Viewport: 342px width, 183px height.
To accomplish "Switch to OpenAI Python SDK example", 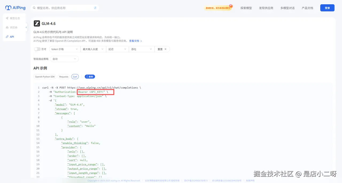I will click(45, 77).
